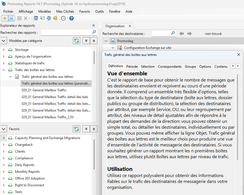Click the organisation tree toolbar icon
The width and height of the screenshot is (244, 195).
click(11, 18)
